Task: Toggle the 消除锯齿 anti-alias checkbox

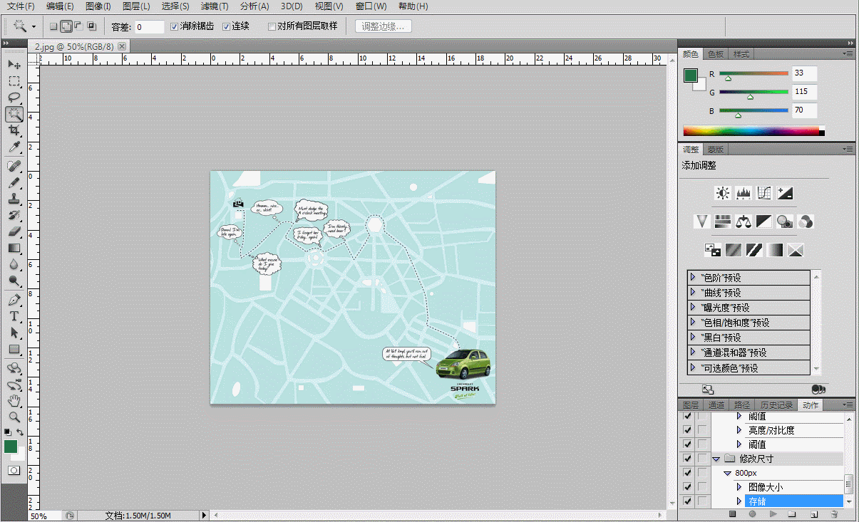Action: pos(175,26)
